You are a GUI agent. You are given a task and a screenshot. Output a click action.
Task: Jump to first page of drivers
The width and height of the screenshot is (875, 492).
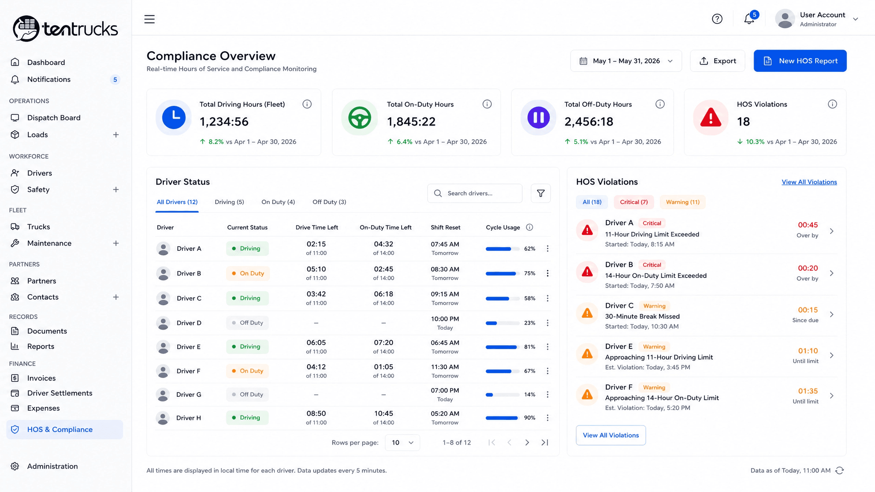coord(492,442)
